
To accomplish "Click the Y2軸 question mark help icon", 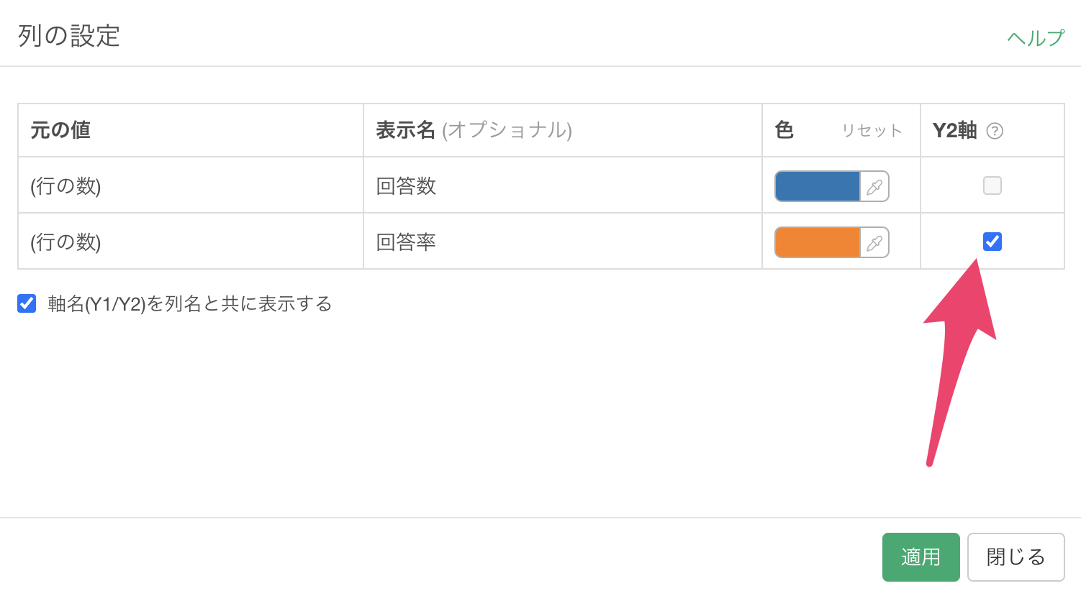I will tap(995, 131).
